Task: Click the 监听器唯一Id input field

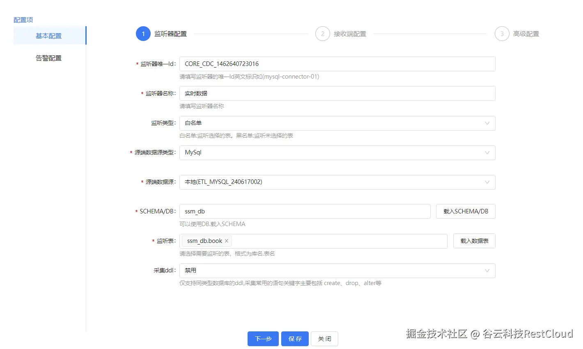Action: (x=337, y=64)
